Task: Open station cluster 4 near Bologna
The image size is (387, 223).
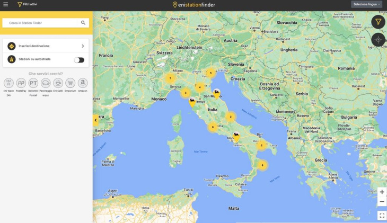Action: tap(200, 87)
